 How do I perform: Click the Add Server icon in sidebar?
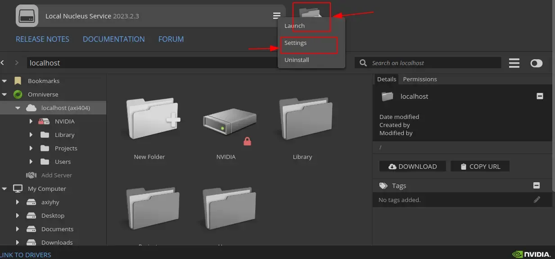point(31,175)
